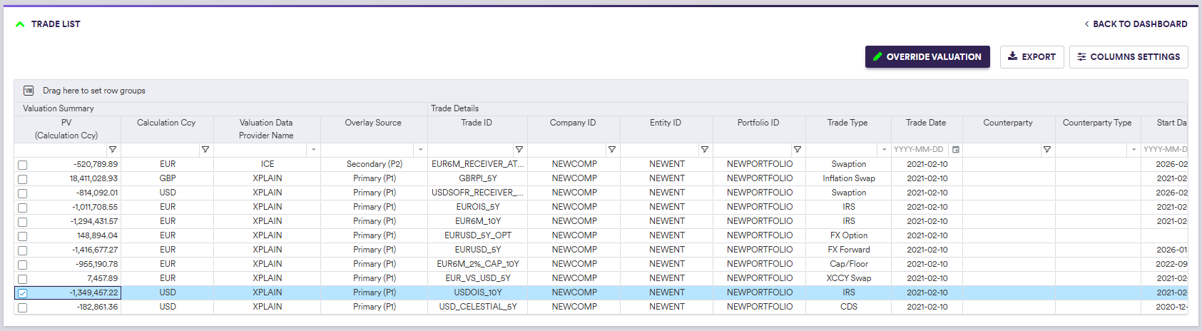The width and height of the screenshot is (1202, 331).
Task: Uncheck the selected USDOIS_10Y row checkbox
Action: [23, 293]
